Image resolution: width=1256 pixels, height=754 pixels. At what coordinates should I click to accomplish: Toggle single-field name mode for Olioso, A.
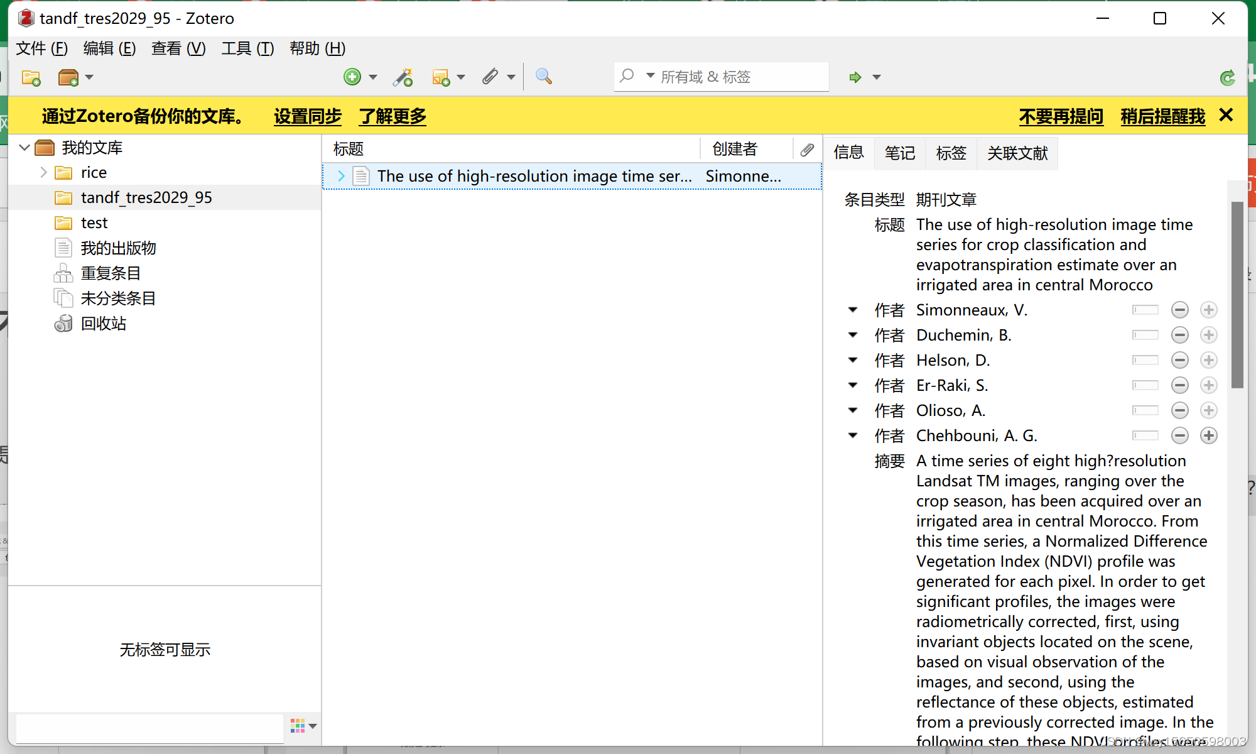[1145, 410]
